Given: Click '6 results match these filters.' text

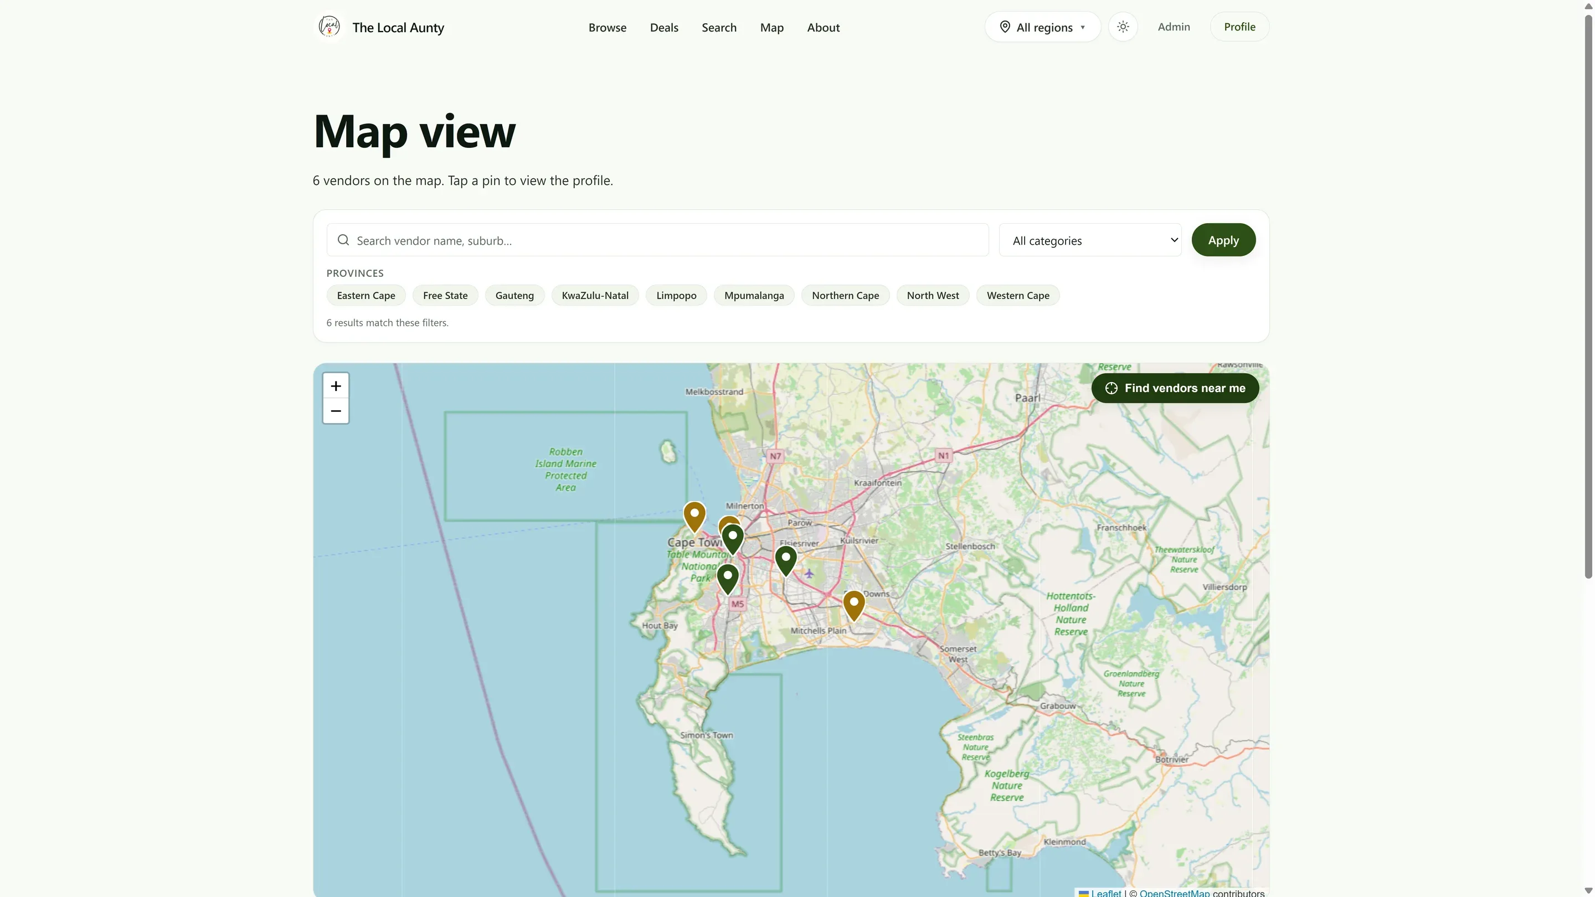Looking at the screenshot, I should coord(388,322).
